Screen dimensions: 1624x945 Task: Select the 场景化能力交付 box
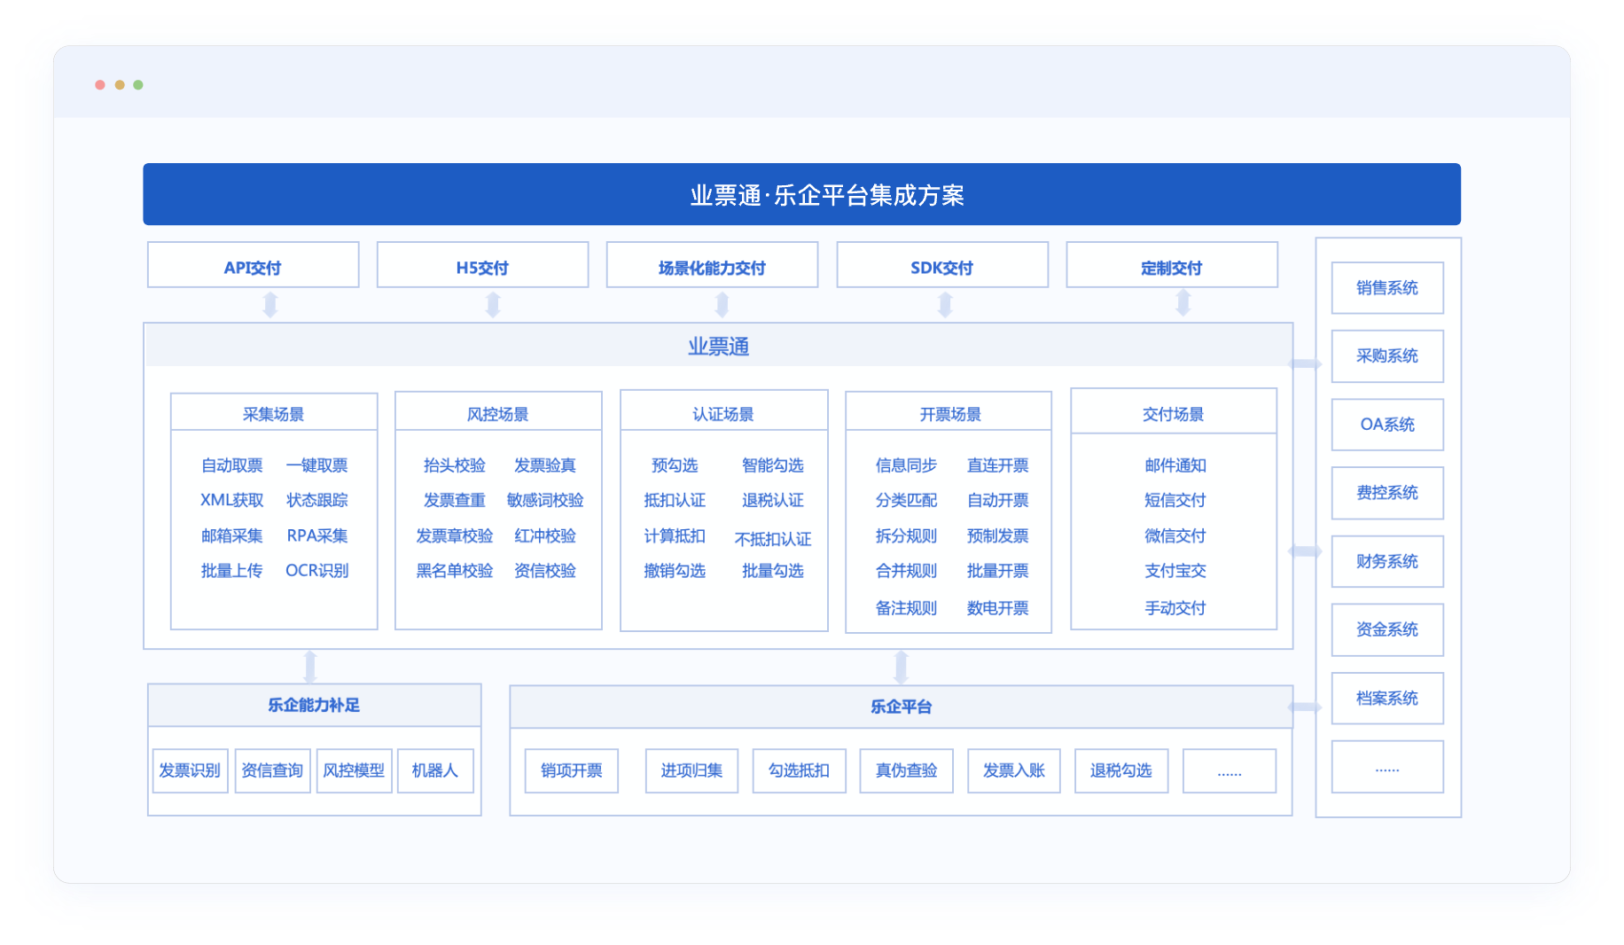pyautogui.click(x=712, y=266)
